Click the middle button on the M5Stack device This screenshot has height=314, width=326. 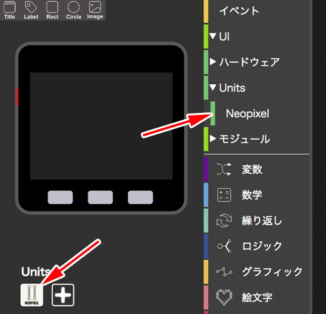pos(100,197)
